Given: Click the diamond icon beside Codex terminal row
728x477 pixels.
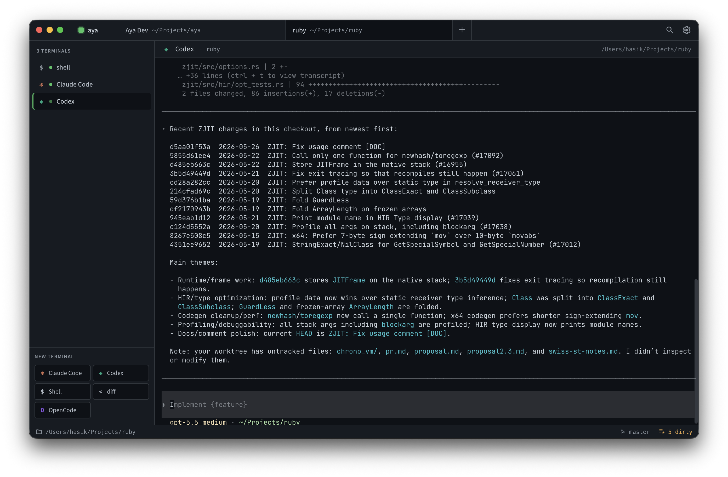Looking at the screenshot, I should 41,101.
